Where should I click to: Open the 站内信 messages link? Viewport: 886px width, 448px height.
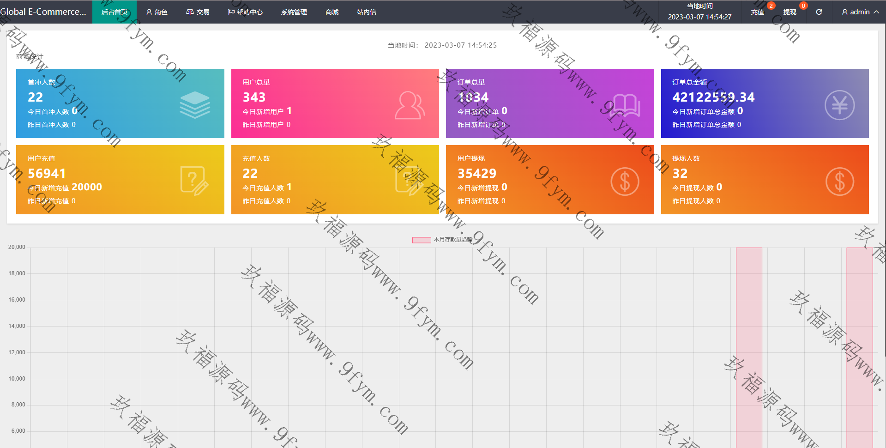366,12
